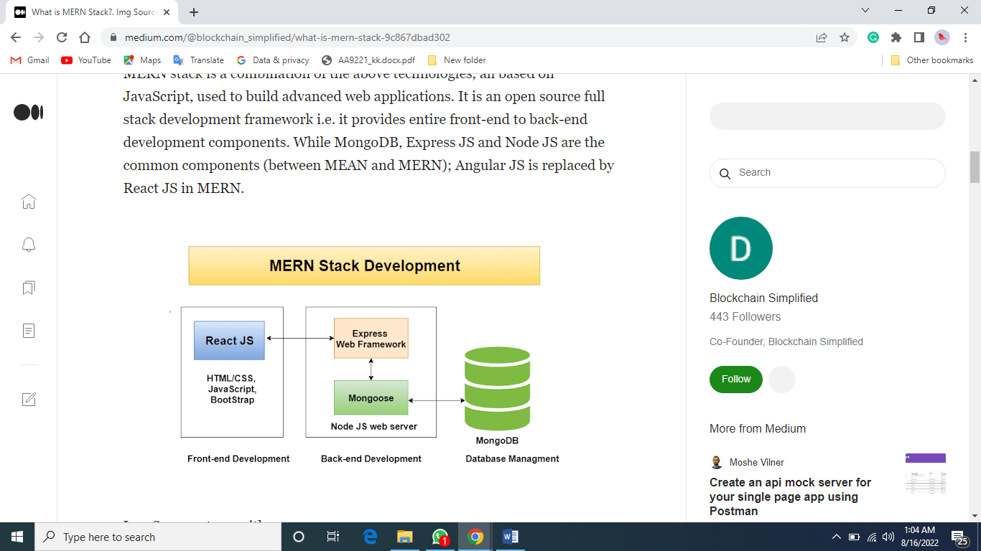The image size is (981, 551).
Task: Open Medium Stories icon
Action: [x=29, y=331]
